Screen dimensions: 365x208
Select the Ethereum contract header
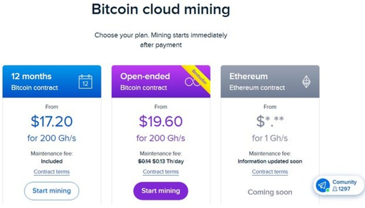point(270,81)
